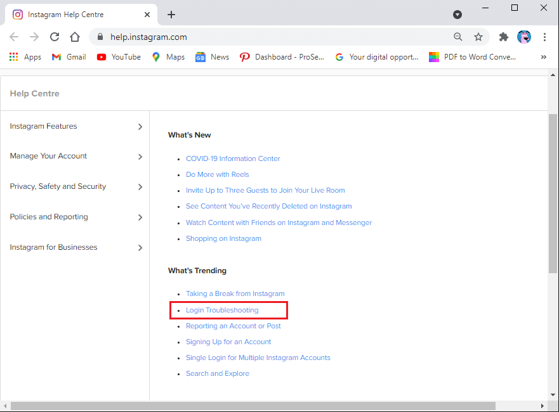This screenshot has width=559, height=412.
Task: Click the Chrome profile avatar
Action: 524,37
